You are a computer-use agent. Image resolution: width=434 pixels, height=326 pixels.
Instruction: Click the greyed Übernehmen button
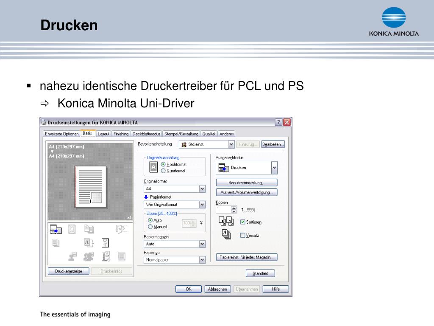(x=247, y=289)
